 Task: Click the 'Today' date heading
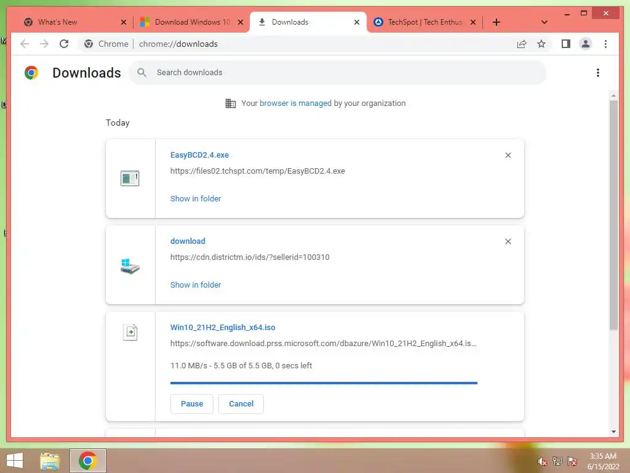[x=118, y=123]
